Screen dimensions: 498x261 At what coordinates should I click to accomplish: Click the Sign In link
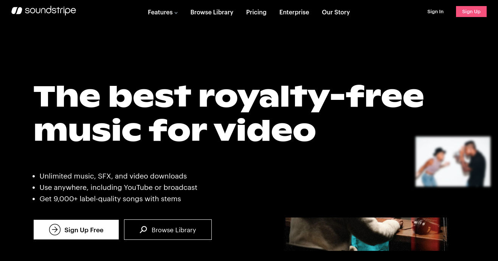(x=435, y=12)
